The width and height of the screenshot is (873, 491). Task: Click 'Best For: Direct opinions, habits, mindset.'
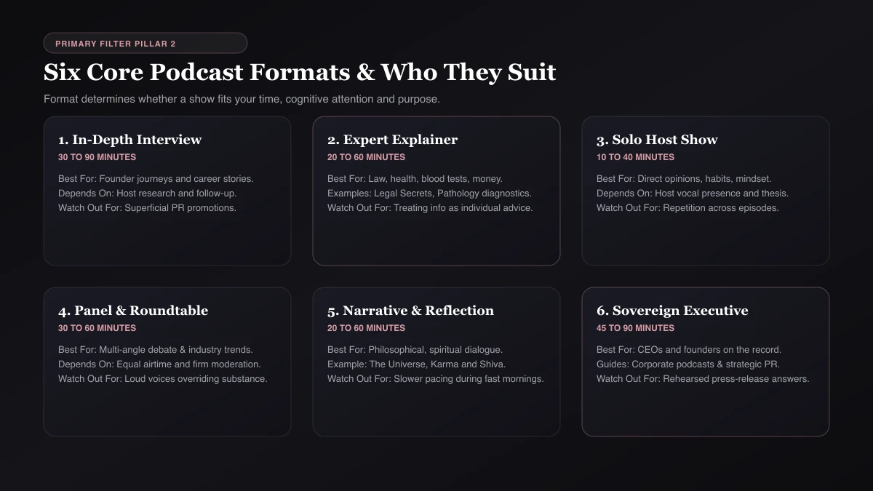[x=684, y=179]
